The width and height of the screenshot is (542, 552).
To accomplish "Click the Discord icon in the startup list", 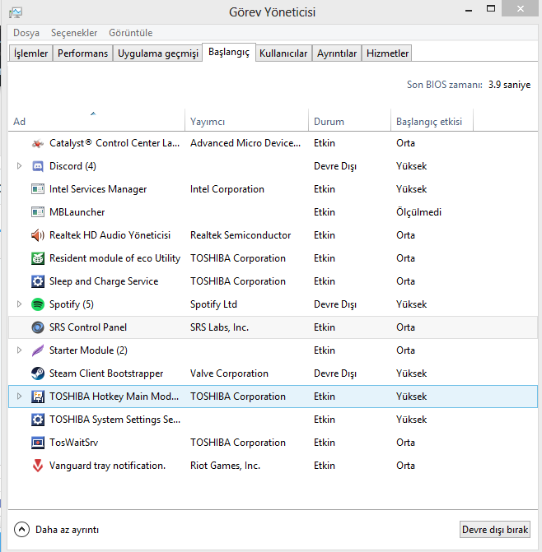I will point(37,166).
